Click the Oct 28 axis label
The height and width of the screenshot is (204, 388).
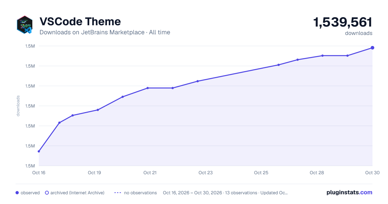click(x=317, y=173)
